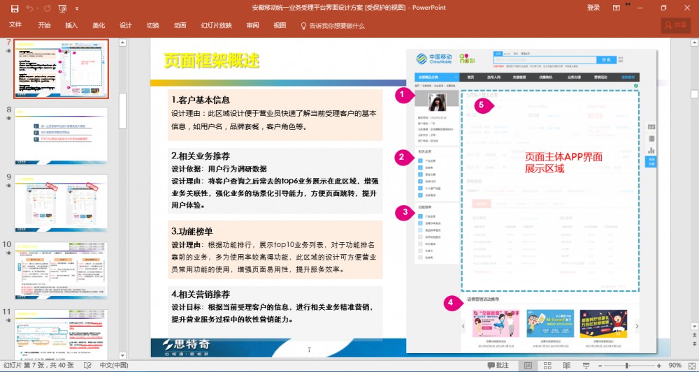Switch to Reading view icon
The height and width of the screenshot is (372, 699).
pos(567,365)
